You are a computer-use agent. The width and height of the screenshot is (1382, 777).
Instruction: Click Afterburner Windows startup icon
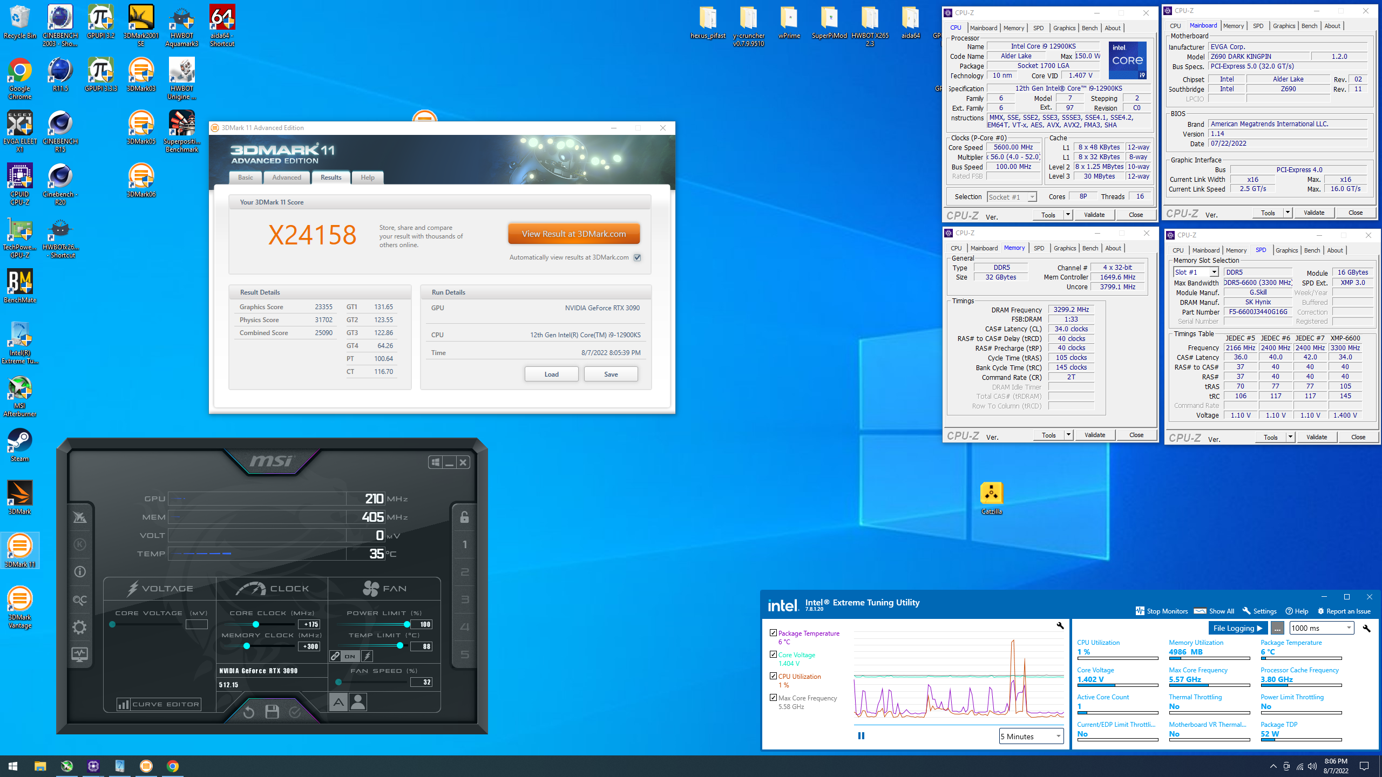(x=435, y=462)
